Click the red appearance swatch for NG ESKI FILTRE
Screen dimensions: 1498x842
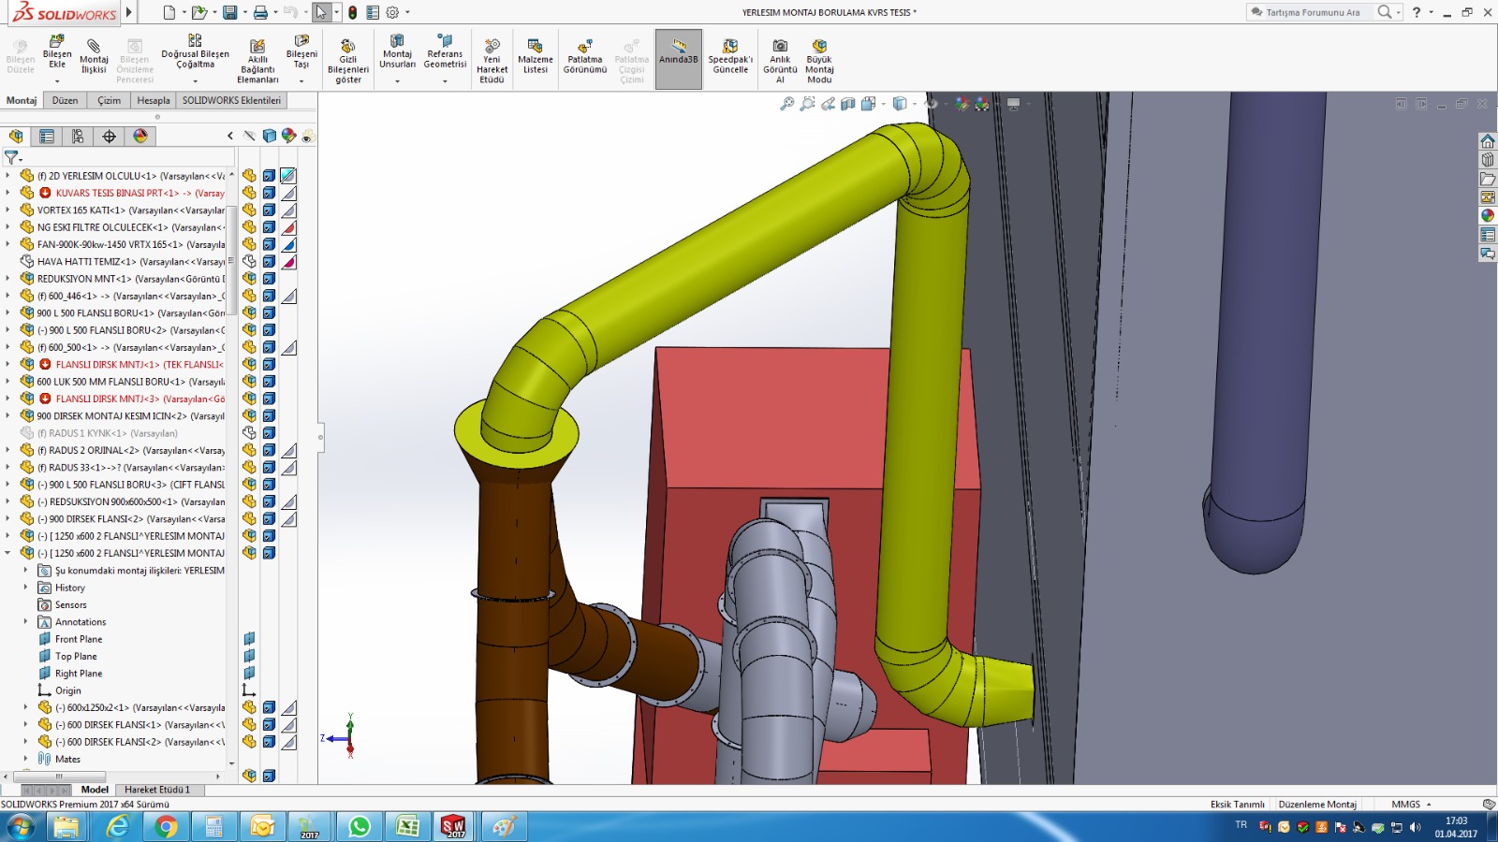pyautogui.click(x=289, y=227)
